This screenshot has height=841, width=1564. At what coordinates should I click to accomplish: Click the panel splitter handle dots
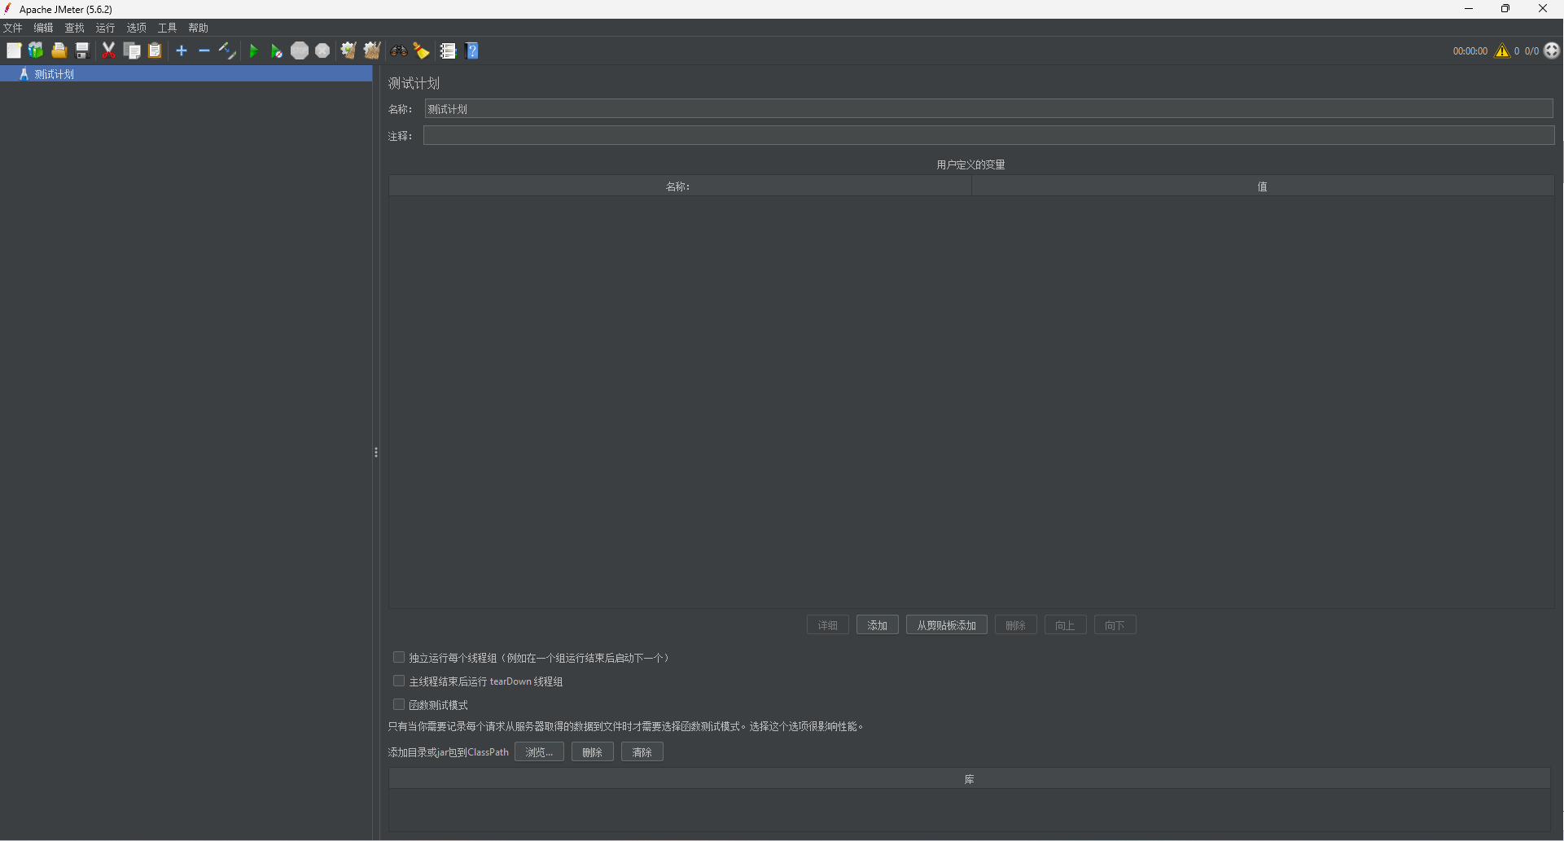(376, 452)
